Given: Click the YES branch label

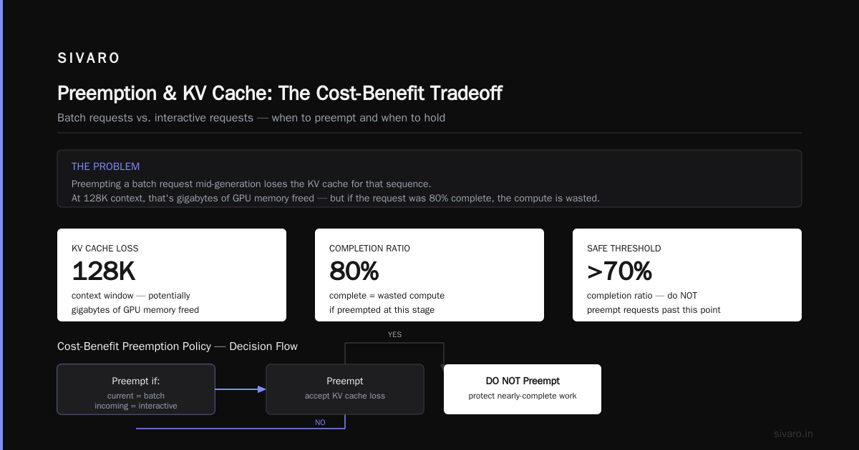Looking at the screenshot, I should coord(394,334).
